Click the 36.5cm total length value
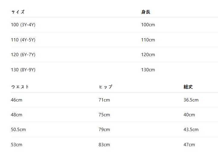The image size is (218, 158). 191,100
